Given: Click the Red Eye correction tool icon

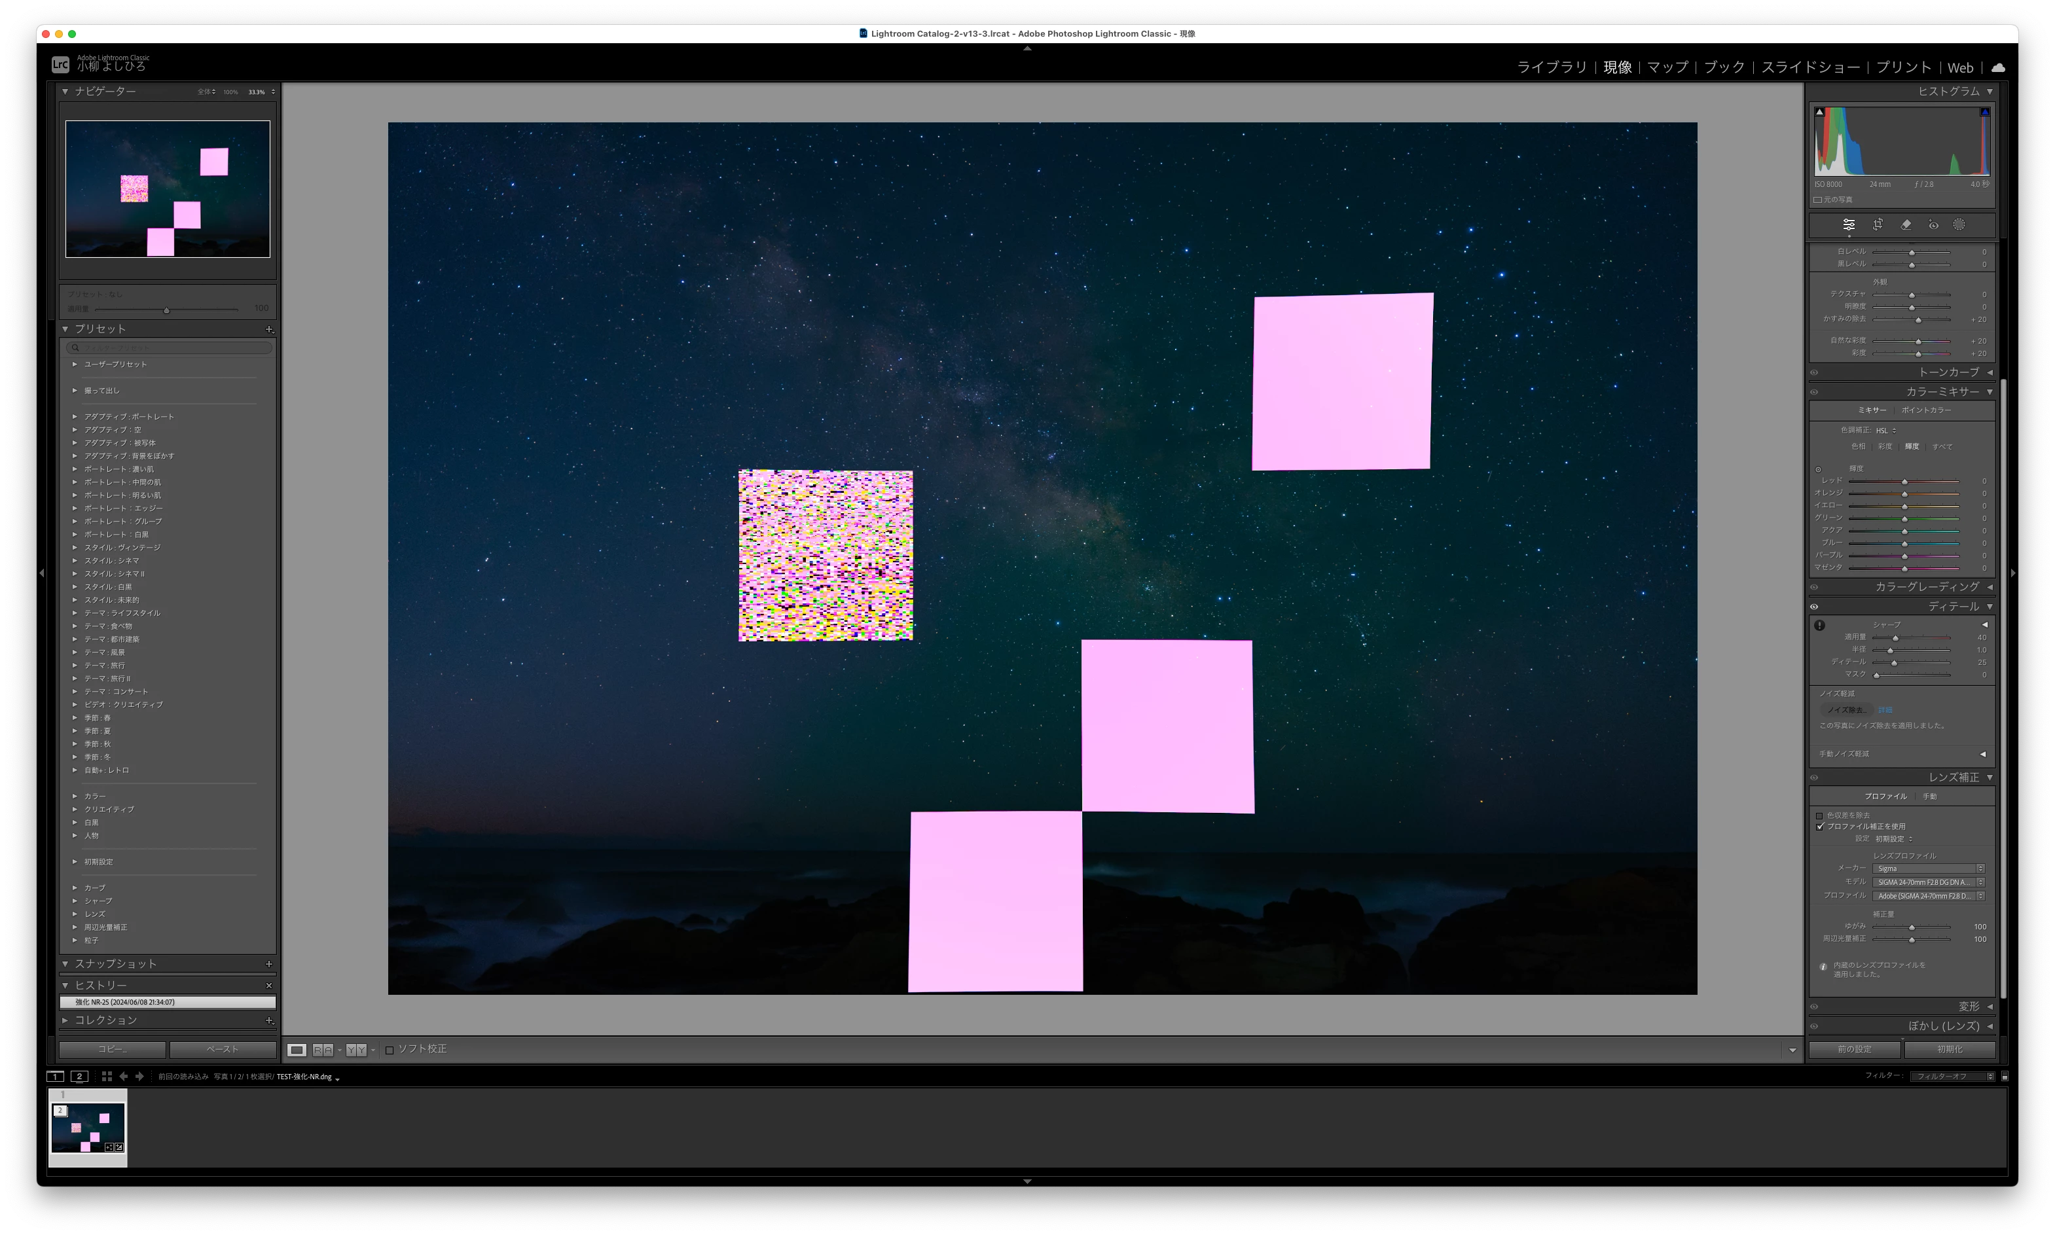Looking at the screenshot, I should click(x=1933, y=224).
